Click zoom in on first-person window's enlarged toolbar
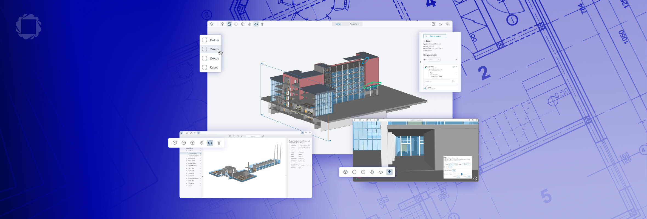Screen dimensions: 647x219 pyautogui.click(x=363, y=172)
